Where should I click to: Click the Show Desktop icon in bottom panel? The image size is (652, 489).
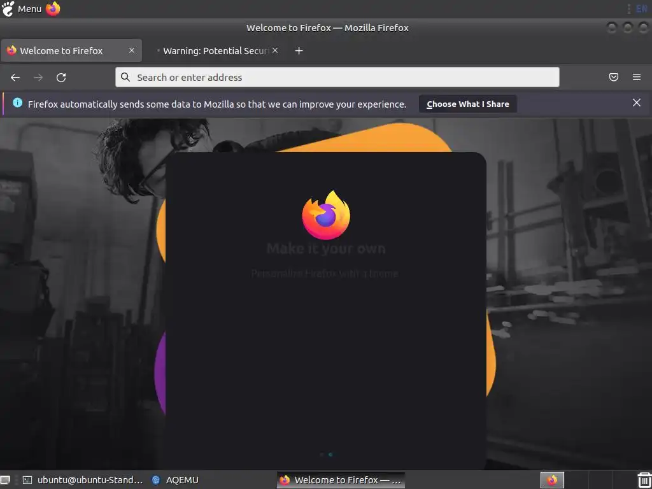tap(5, 480)
